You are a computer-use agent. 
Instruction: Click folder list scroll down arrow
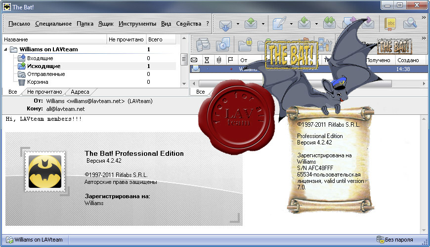[x=184, y=84]
